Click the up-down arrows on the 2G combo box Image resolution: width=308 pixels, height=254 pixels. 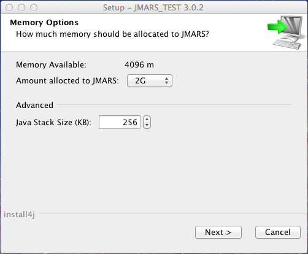tap(166, 81)
